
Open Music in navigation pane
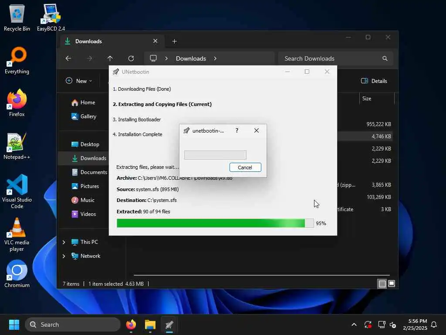coord(83,200)
